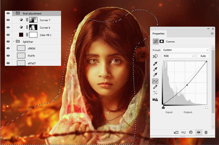Hide the Curves 7 layer
219x145 pixels.
[8, 20]
